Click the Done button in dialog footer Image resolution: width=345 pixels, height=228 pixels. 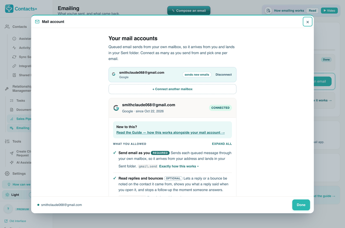pos(301,205)
